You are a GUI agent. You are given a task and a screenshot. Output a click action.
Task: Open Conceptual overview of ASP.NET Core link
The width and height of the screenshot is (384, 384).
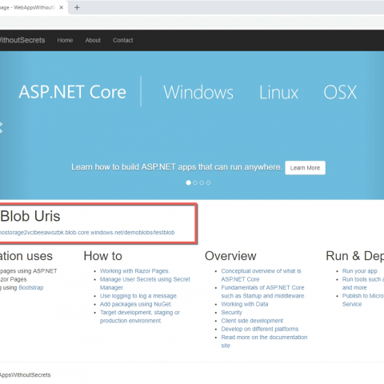click(261, 275)
